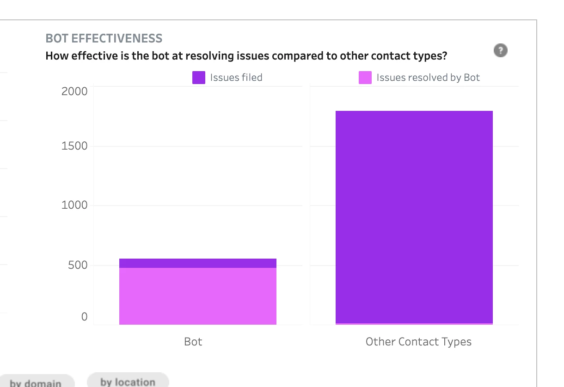564x387 pixels.
Task: Click the thin pink strip under Other Contact Types bar
Action: [414, 324]
